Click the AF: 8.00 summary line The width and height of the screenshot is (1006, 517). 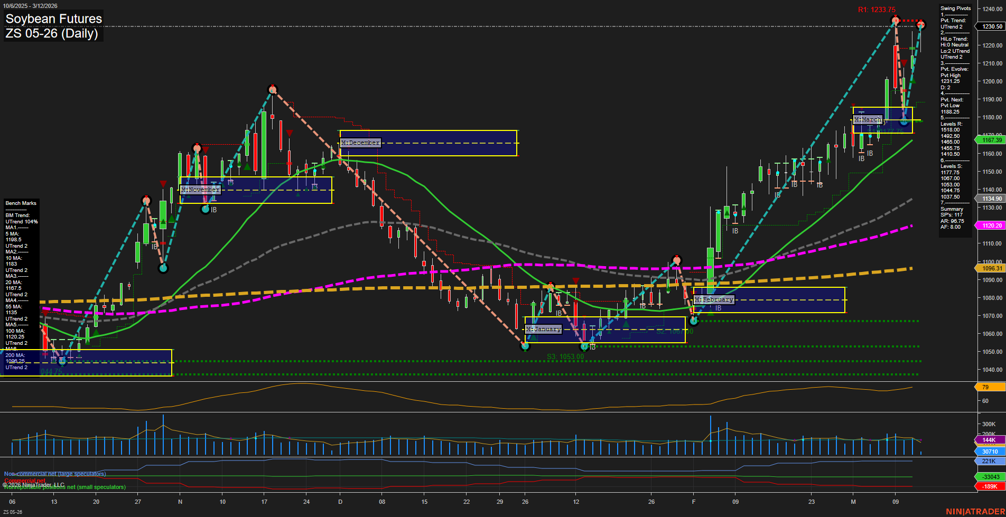point(951,227)
